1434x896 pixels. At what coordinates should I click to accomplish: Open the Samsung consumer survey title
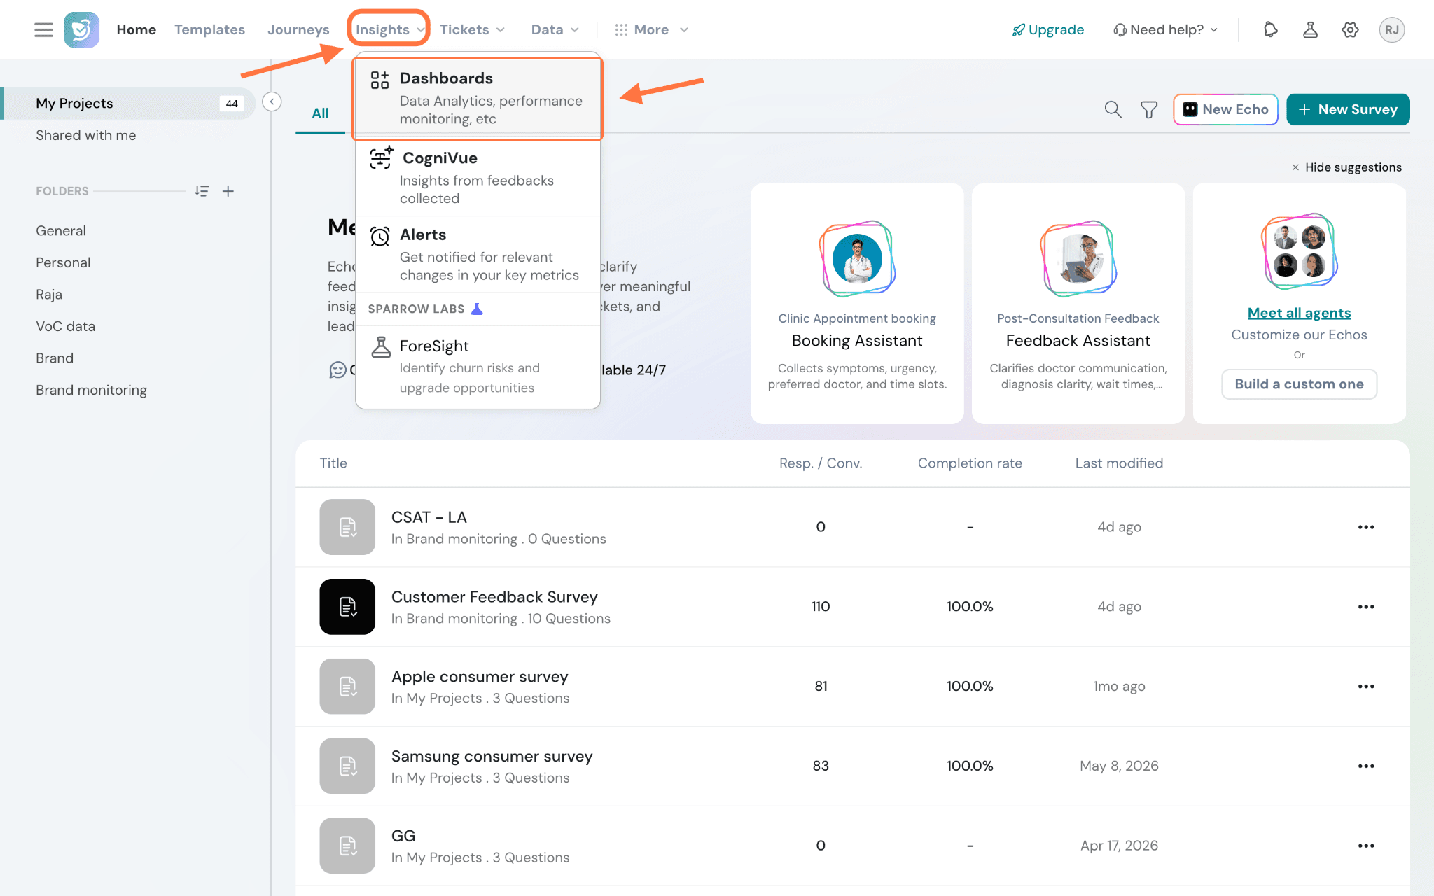pos(492,756)
